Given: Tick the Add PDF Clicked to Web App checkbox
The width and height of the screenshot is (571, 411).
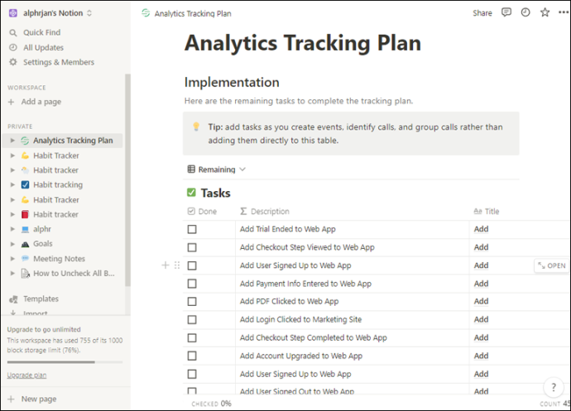Looking at the screenshot, I should pos(192,301).
